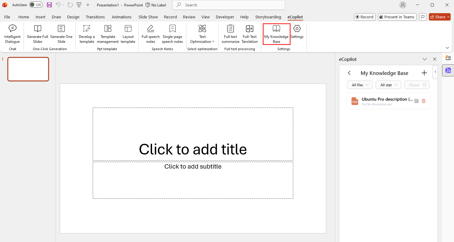Screen dimensions: 454x242
Task: Open the All status filter dropdown
Action: tap(388, 85)
